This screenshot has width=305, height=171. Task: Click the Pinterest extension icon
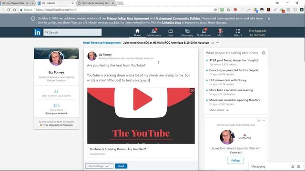pyautogui.click(x=235, y=9)
